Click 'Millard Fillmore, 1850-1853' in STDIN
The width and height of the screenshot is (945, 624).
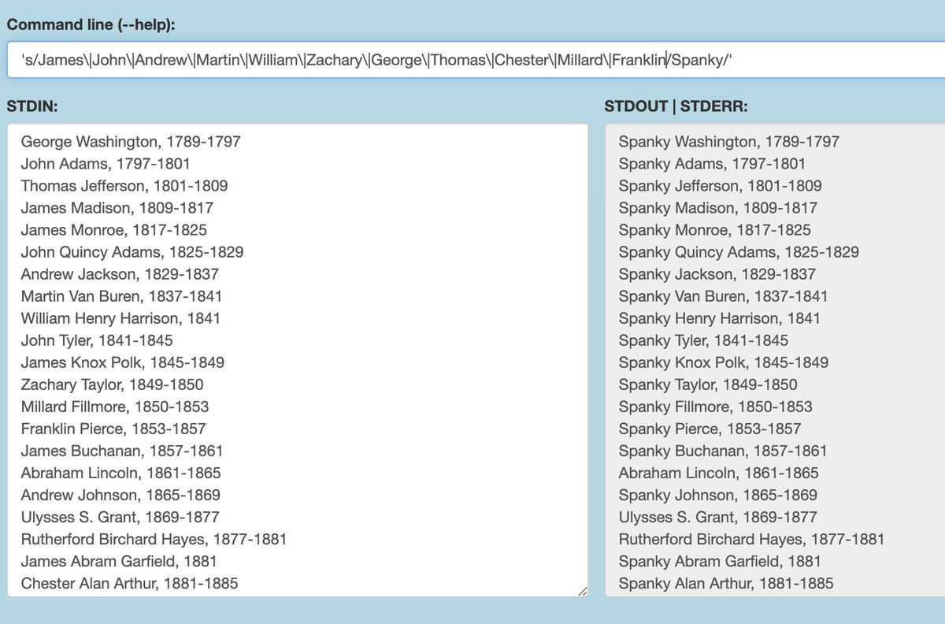[115, 407]
